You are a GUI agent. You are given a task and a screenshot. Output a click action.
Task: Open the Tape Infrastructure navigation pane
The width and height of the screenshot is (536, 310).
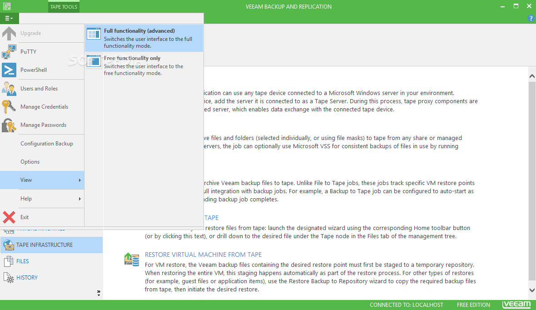point(52,245)
